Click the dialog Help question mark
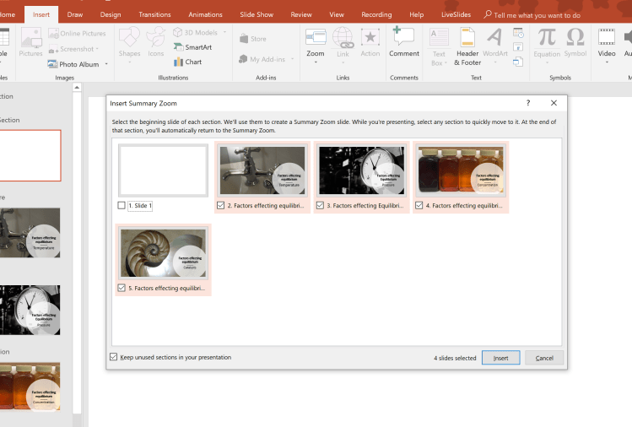Viewport: 632px width, 427px height. coord(528,103)
